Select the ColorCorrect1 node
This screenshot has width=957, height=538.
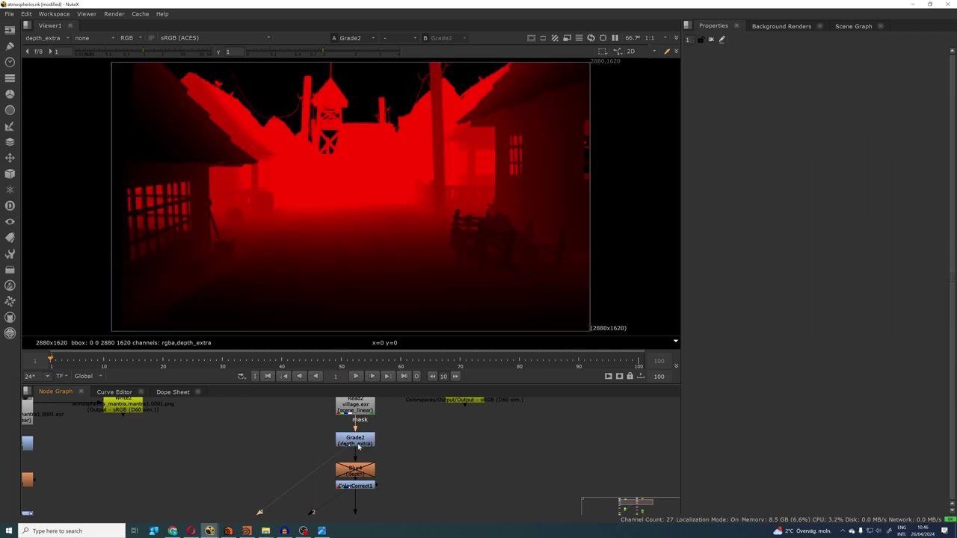[355, 486]
